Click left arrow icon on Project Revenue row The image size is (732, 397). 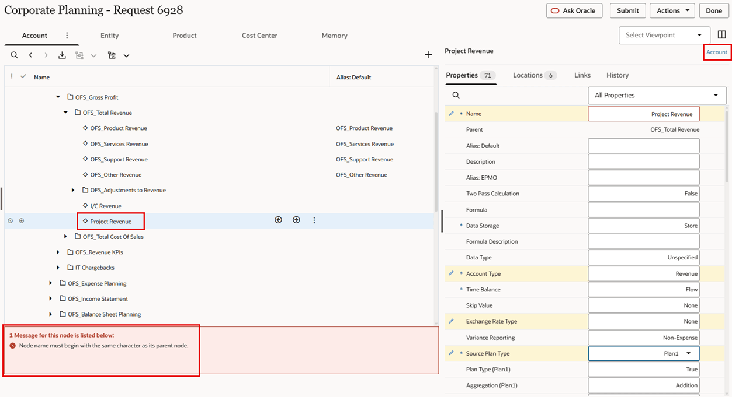(x=278, y=220)
